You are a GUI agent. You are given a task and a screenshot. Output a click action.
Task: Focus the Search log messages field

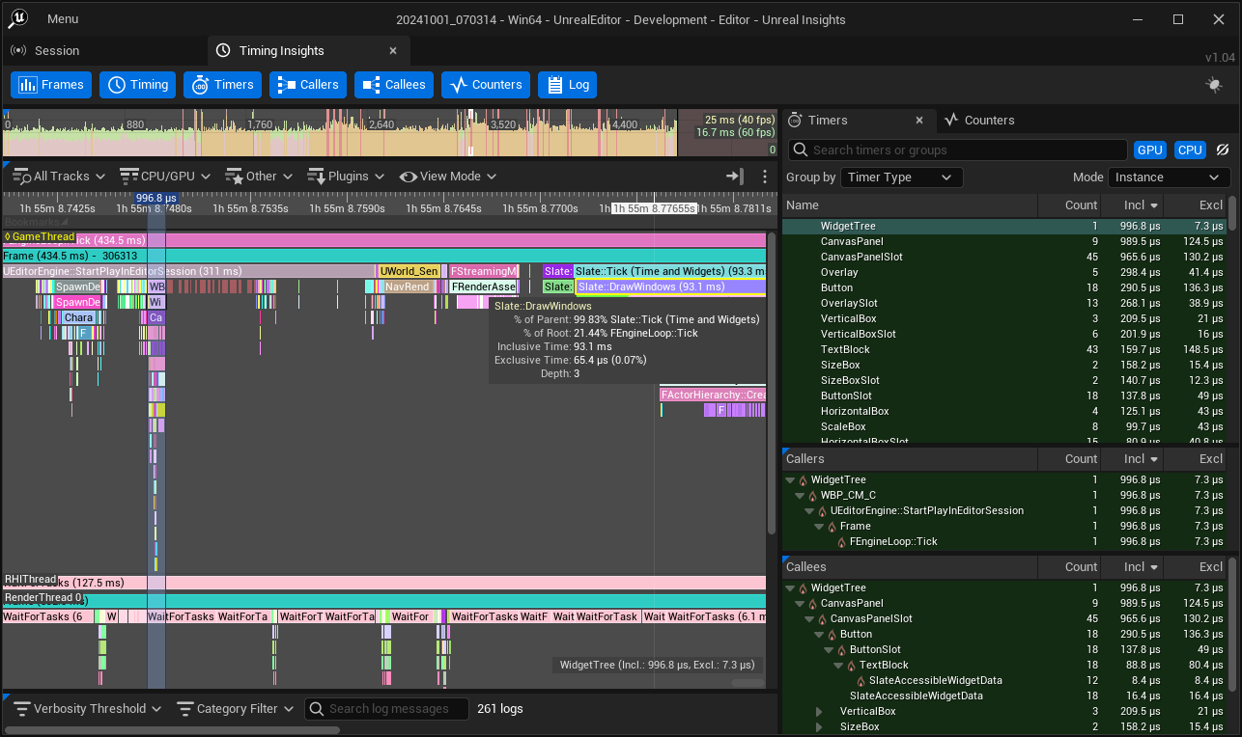click(386, 709)
